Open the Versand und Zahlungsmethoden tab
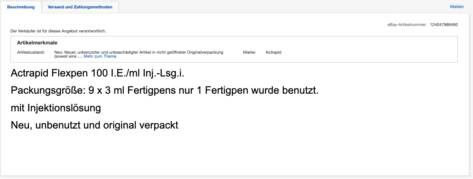 coord(80,7)
